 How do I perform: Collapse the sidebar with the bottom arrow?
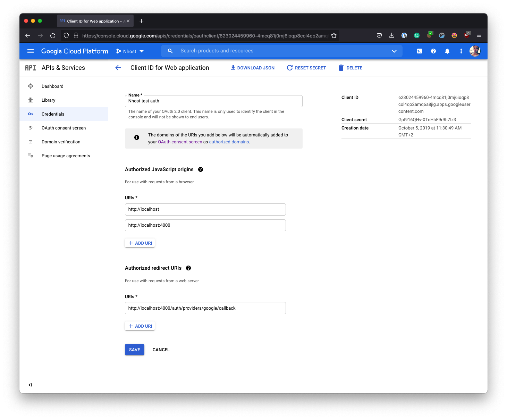tap(31, 385)
